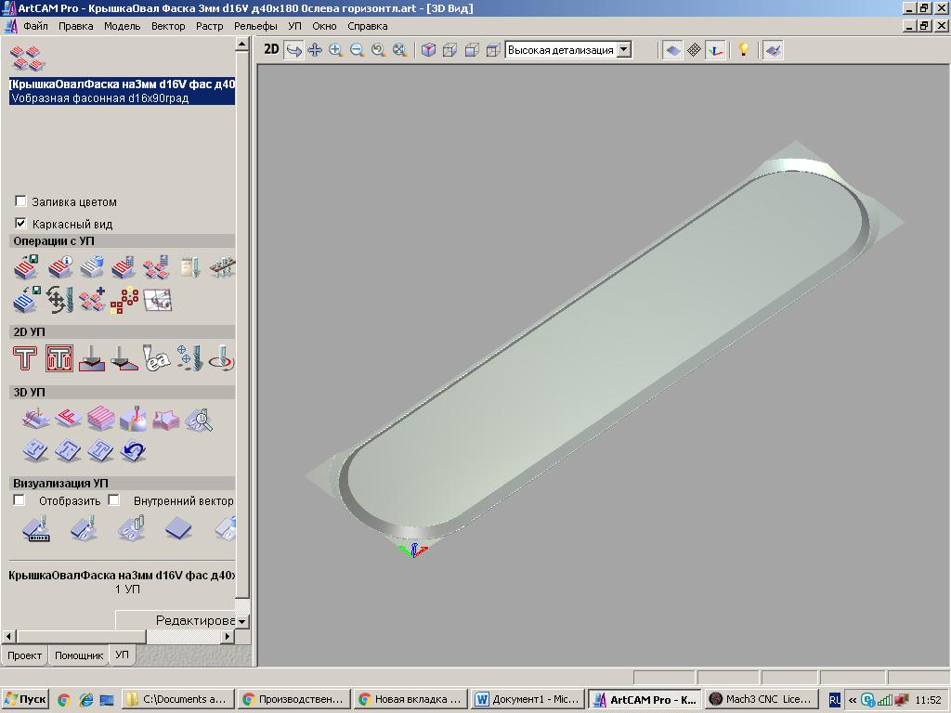Open the engraving text 'ea' toolpath
Image resolution: width=951 pixels, height=713 pixels.
coord(157,358)
